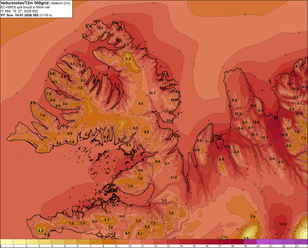Image resolution: width=308 pixels, height=248 pixels.
Task: Click the 7.5 value next to 7.0
Action: (71, 223)
